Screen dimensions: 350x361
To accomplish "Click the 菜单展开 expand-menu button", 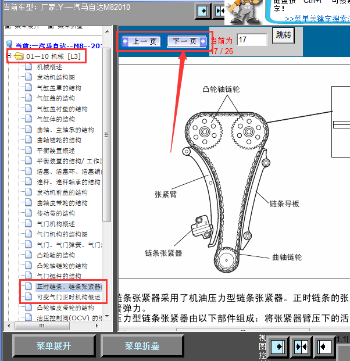I will click(x=53, y=346).
